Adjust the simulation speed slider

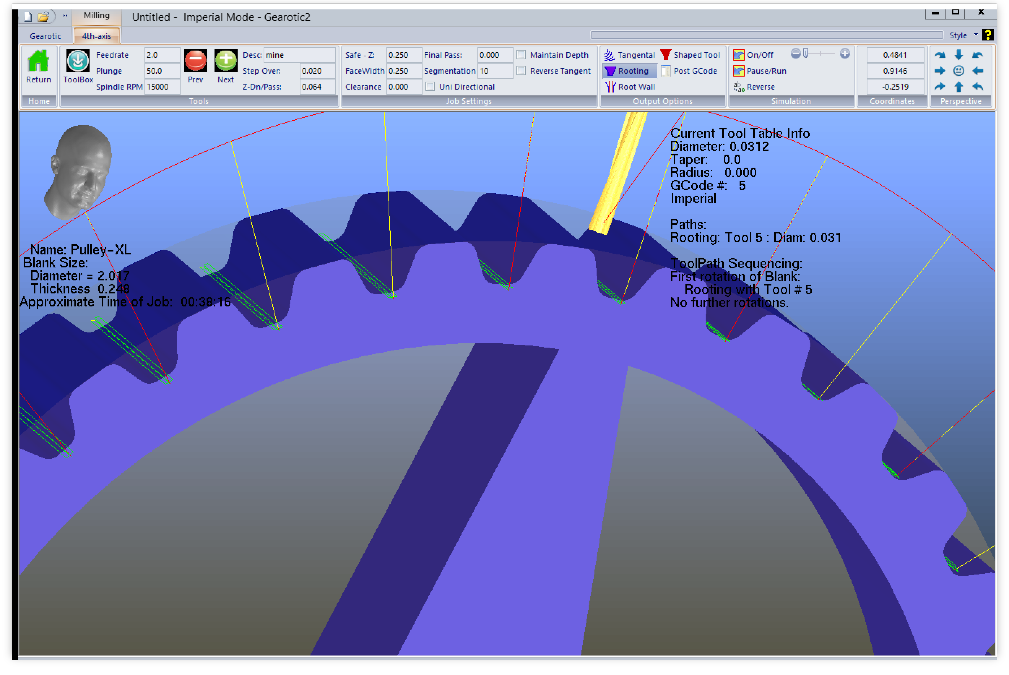pyautogui.click(x=806, y=54)
